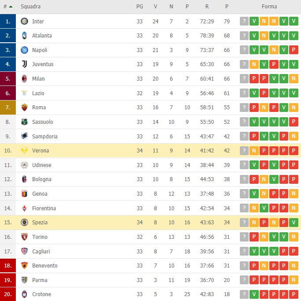This screenshot has width=301, height=301.
Task: Open the Spezia team link
Action: point(40,223)
